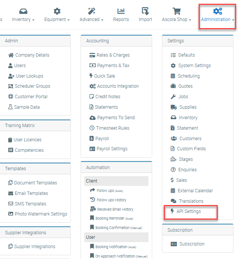Click the System Settings gear icon

coord(173,66)
